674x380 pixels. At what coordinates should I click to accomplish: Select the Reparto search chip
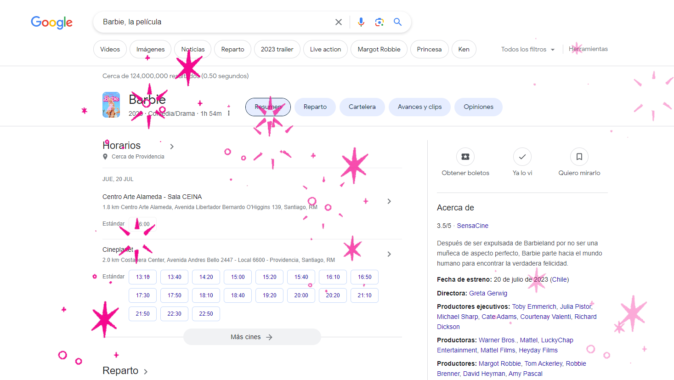[x=232, y=49]
